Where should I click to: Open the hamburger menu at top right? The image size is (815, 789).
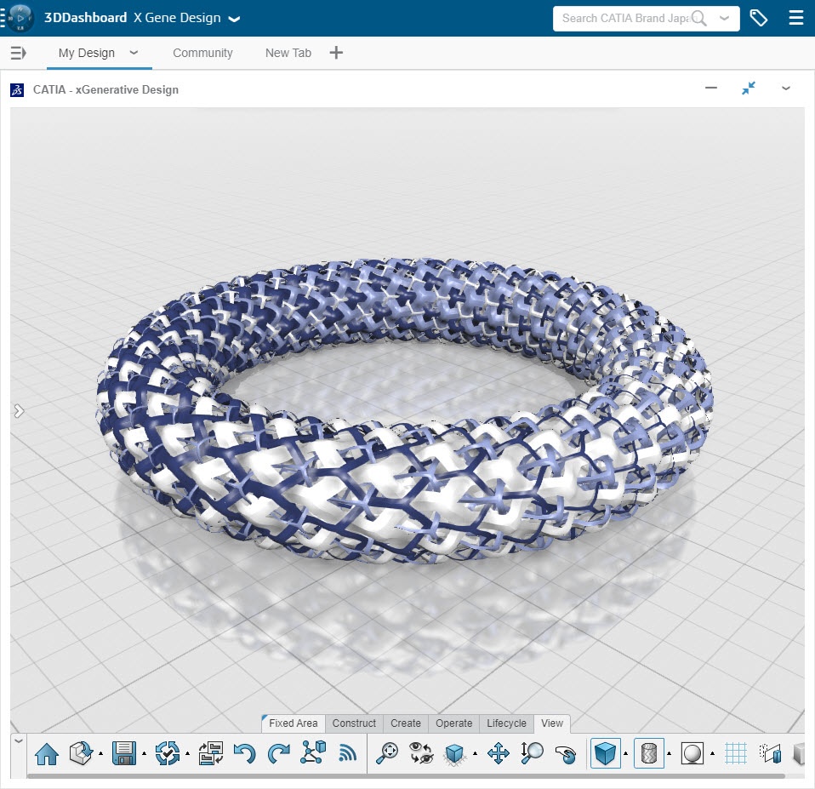tap(795, 18)
